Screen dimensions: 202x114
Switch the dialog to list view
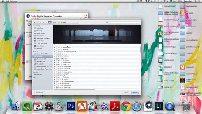click(44, 22)
